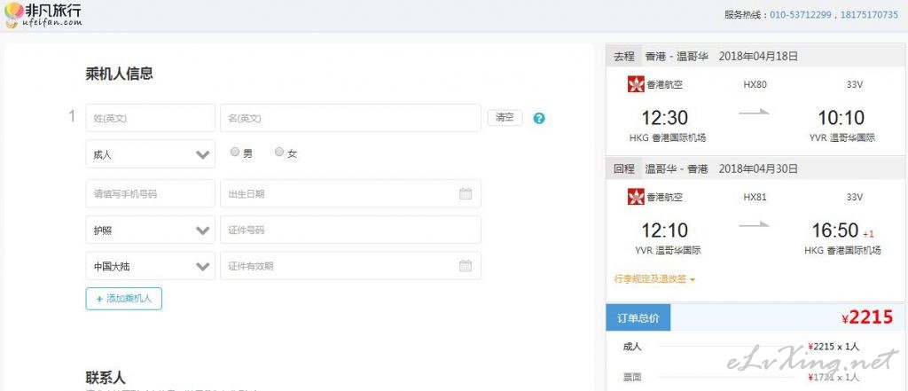Select the 男 gender radio button
The width and height of the screenshot is (908, 391).
point(234,152)
